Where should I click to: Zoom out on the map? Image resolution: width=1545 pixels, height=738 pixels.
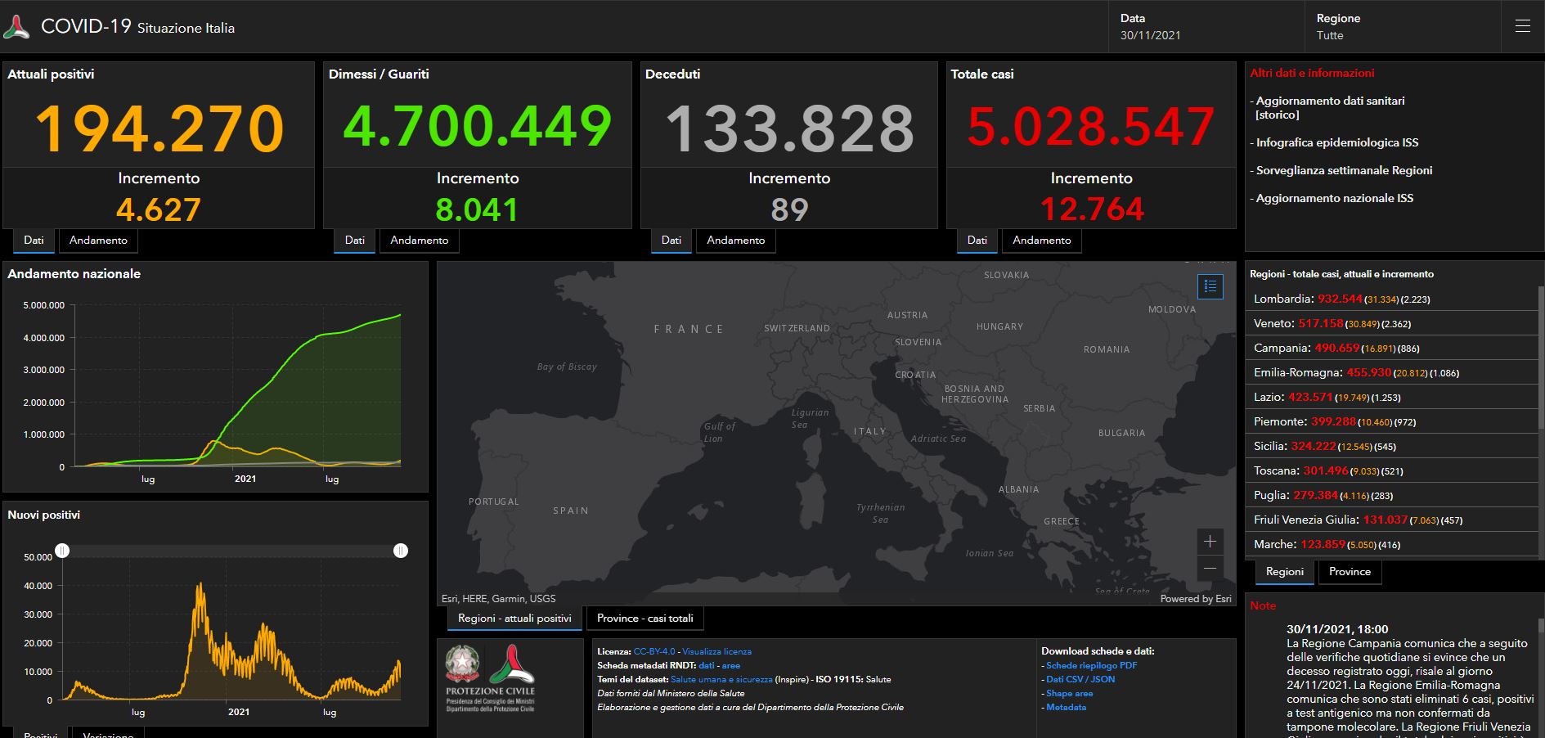pyautogui.click(x=1210, y=568)
